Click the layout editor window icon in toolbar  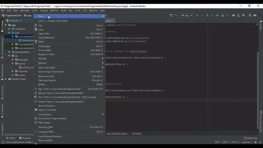[x=171, y=15]
